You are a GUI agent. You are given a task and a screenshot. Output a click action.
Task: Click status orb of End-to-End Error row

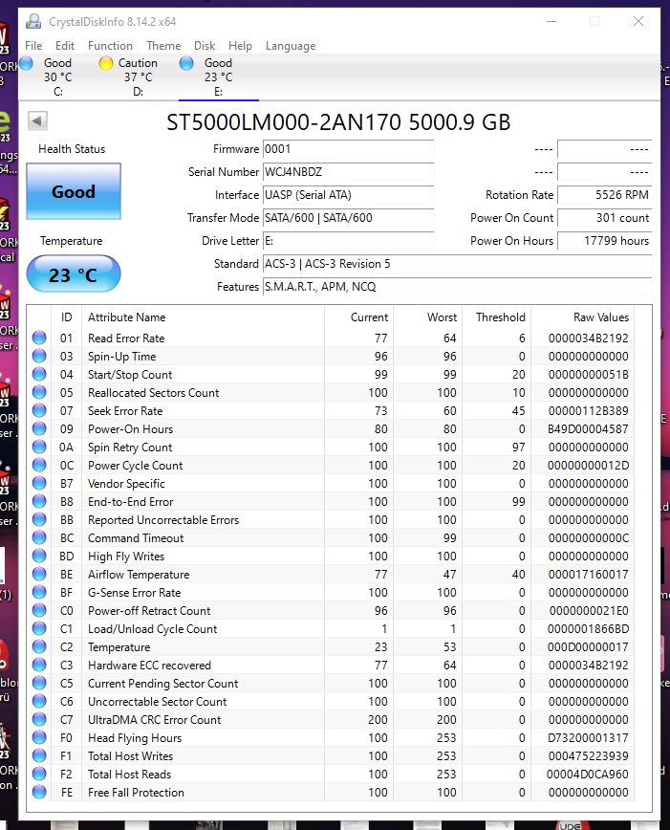click(39, 501)
